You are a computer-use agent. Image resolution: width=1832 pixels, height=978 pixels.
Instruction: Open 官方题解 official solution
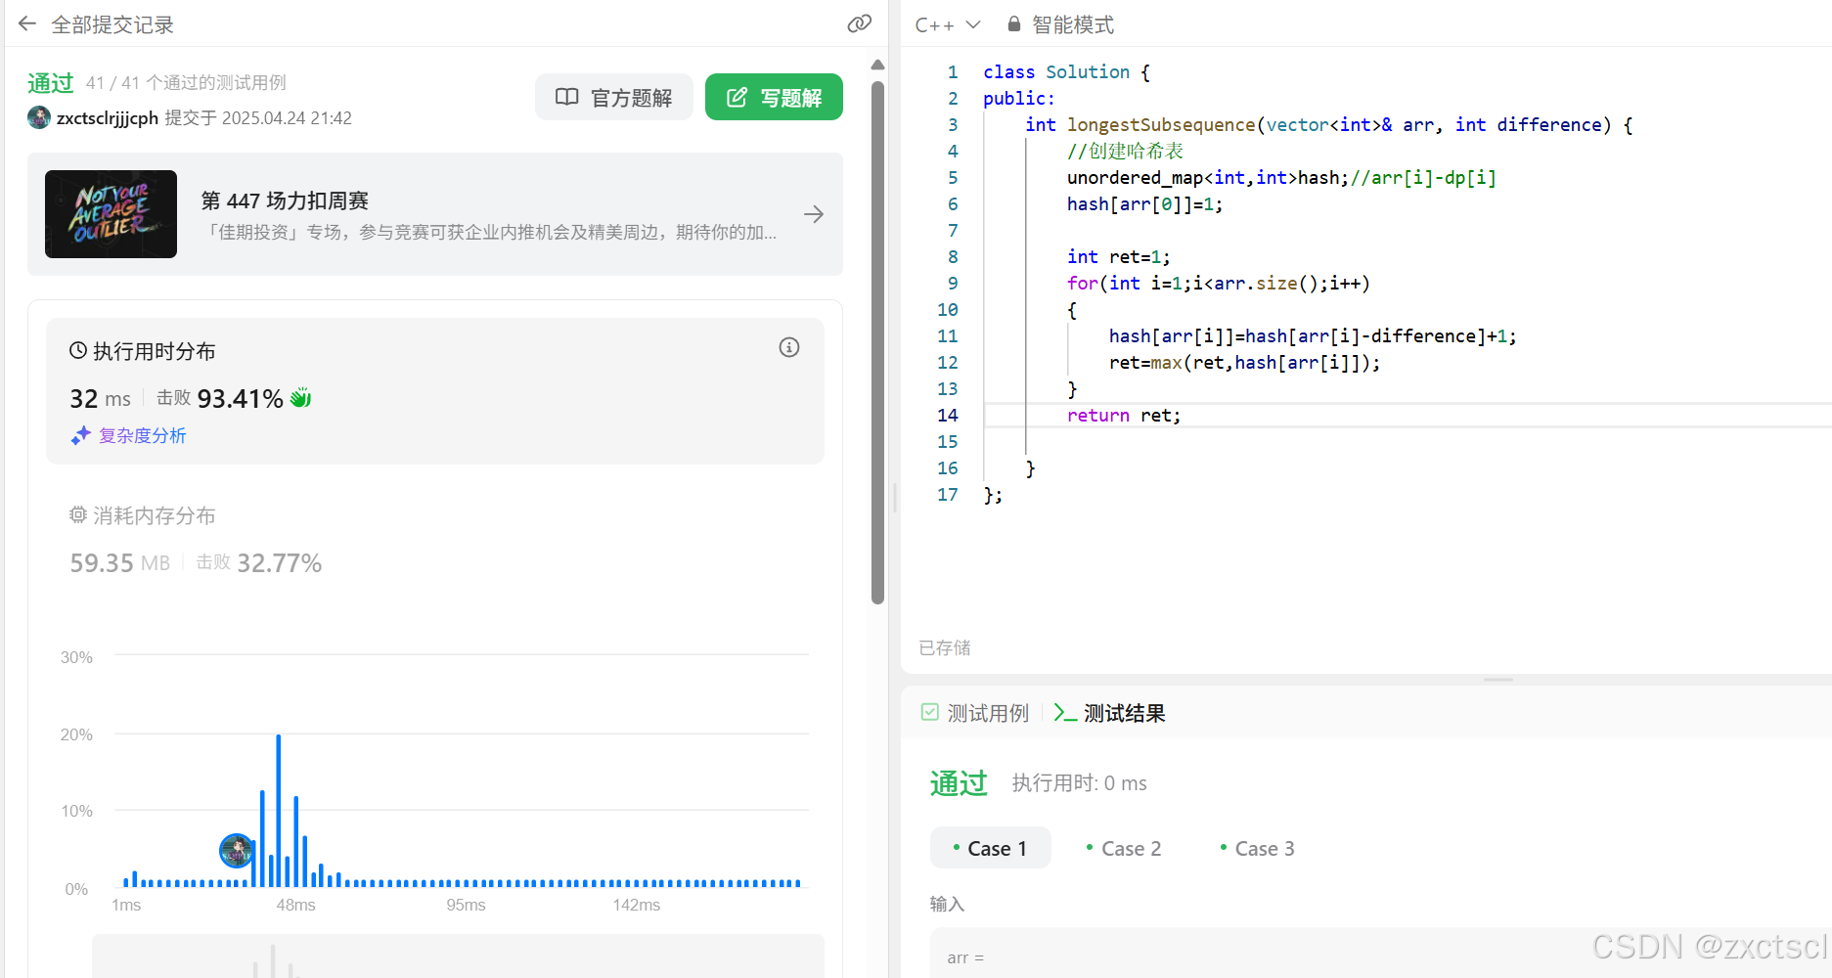(x=614, y=98)
